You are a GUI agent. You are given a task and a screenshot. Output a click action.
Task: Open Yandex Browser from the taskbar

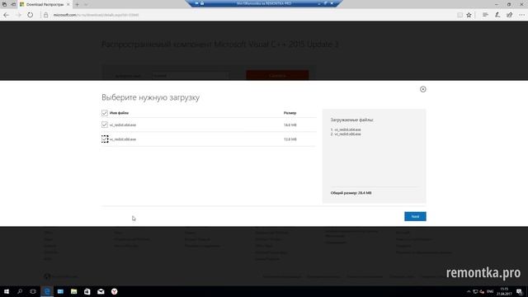coord(114,291)
